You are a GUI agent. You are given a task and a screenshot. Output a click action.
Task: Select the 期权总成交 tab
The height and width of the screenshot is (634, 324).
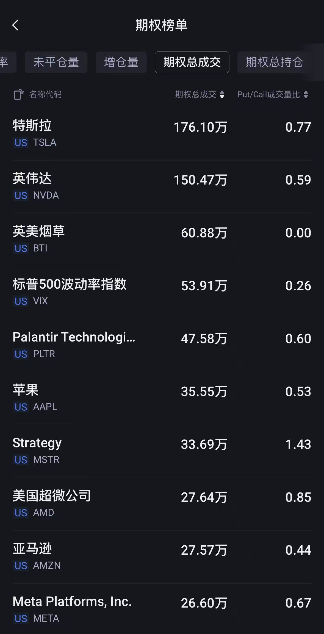pos(192,62)
